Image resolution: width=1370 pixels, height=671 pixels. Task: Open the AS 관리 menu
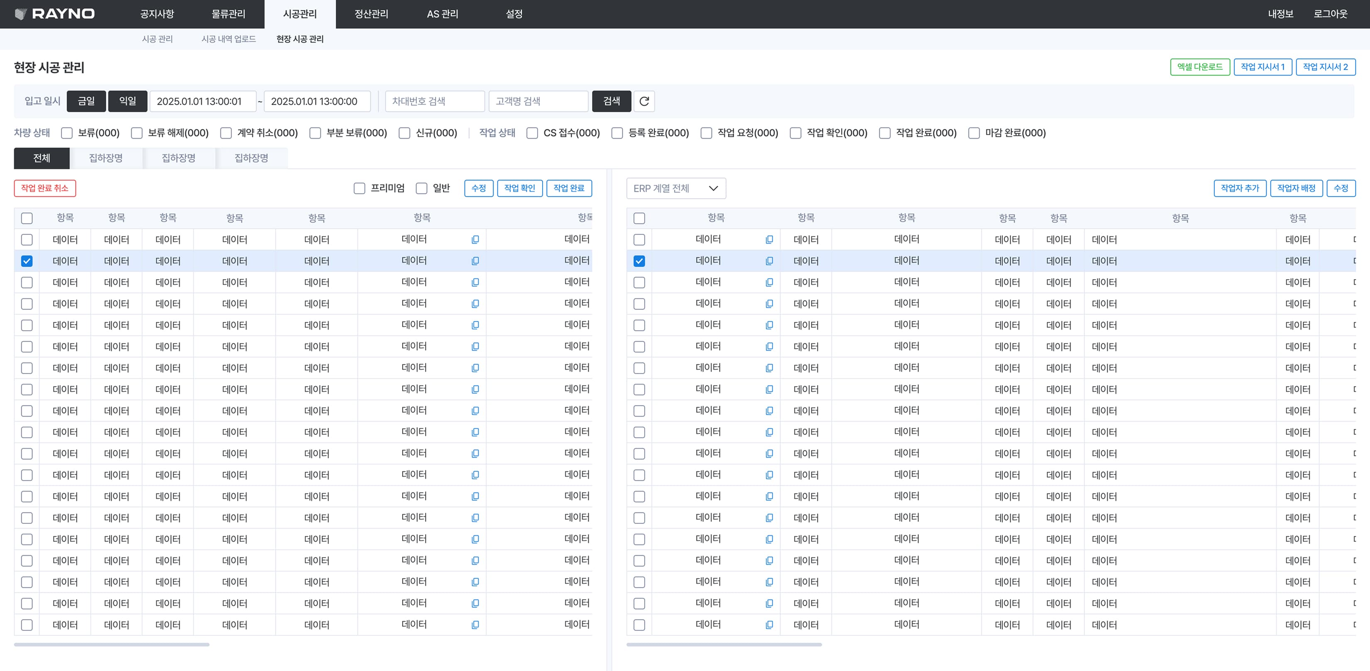[x=443, y=15]
